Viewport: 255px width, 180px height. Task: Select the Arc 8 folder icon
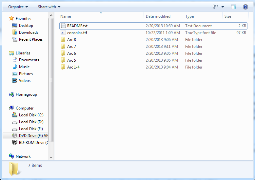[63, 40]
